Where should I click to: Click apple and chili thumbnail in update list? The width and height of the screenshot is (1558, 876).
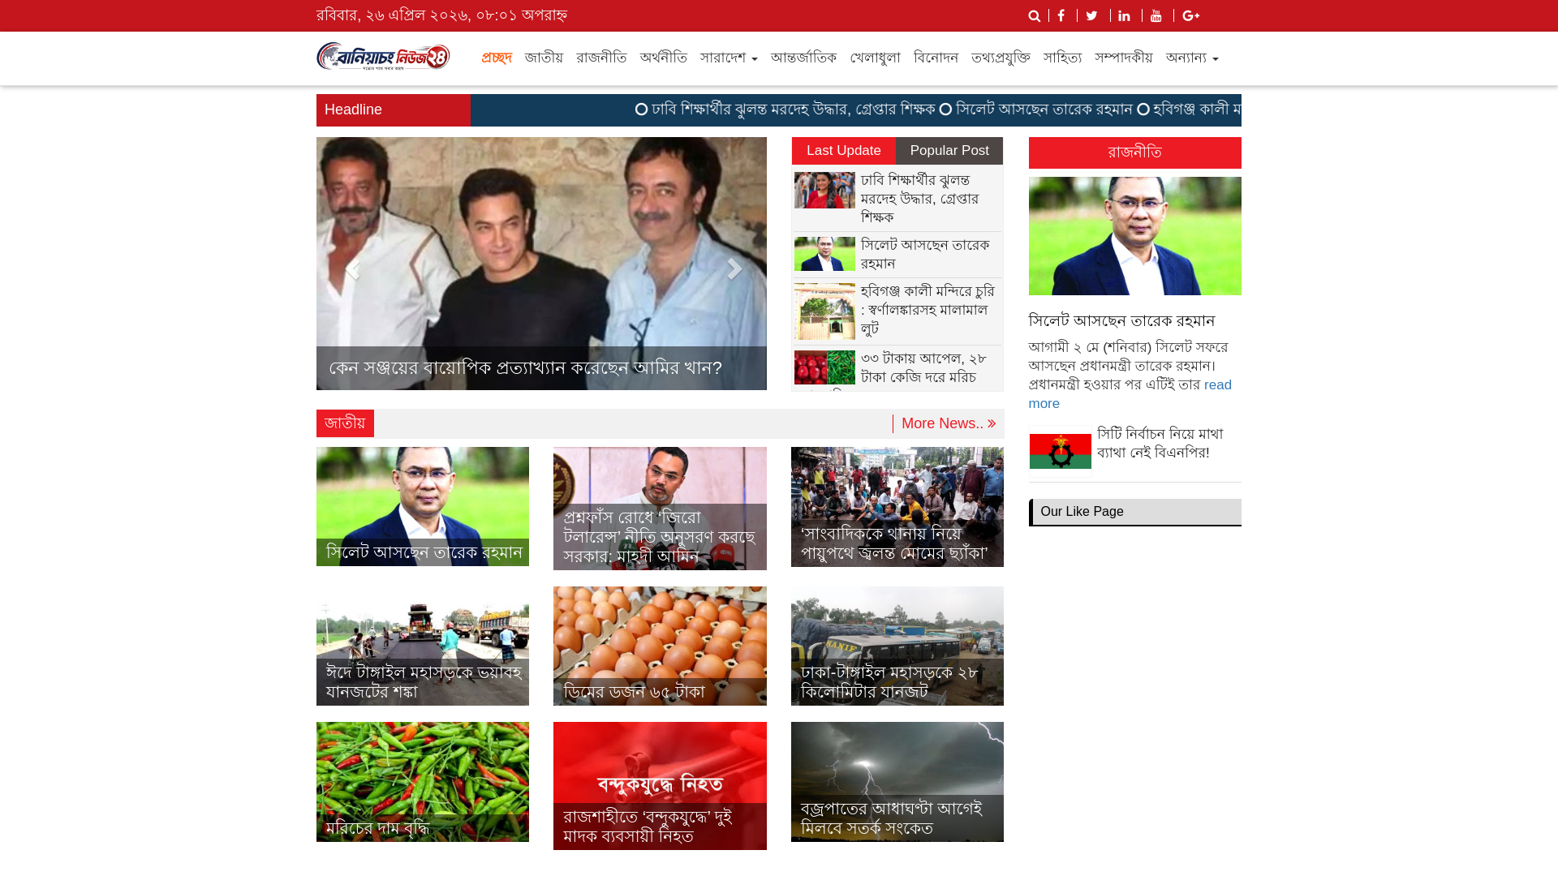click(824, 367)
